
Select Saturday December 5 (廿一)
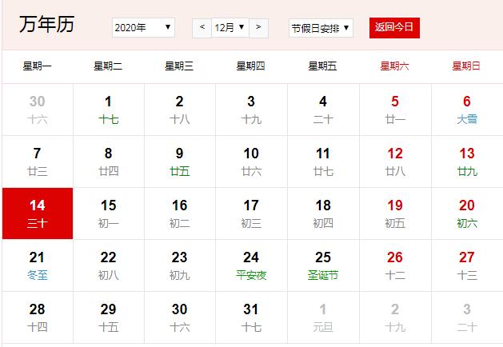[x=395, y=110]
